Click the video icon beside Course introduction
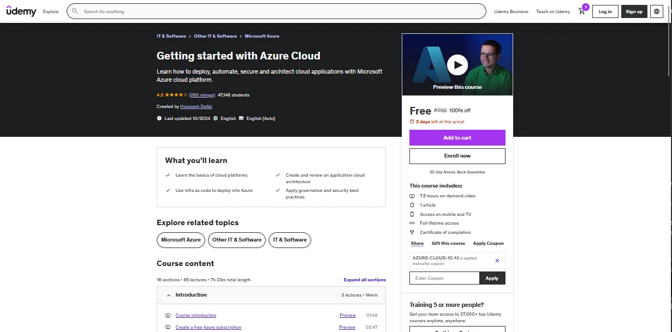This screenshot has width=672, height=332. pos(168,315)
